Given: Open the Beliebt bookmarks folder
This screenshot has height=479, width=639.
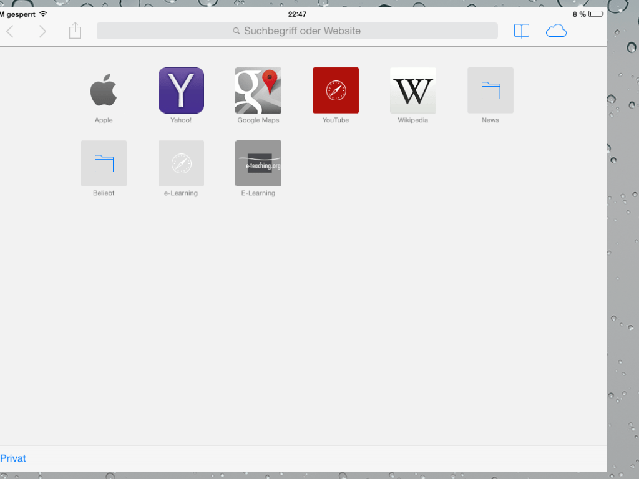Looking at the screenshot, I should pos(104,163).
